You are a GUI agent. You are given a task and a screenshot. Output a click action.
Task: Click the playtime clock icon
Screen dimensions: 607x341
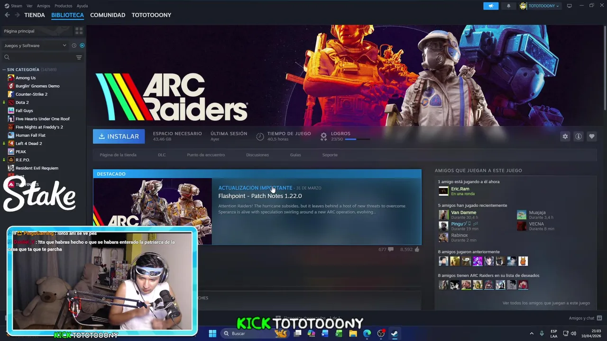[260, 136]
